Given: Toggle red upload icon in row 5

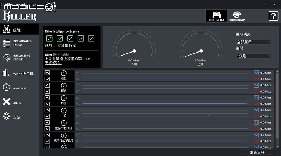Looking at the screenshot, I should coord(256,128).
